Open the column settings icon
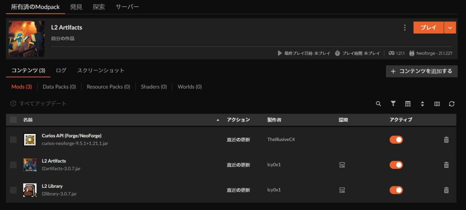 click(437, 104)
